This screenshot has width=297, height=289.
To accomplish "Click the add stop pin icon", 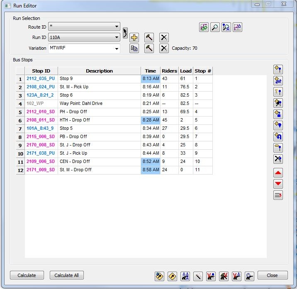I will tap(278, 70).
